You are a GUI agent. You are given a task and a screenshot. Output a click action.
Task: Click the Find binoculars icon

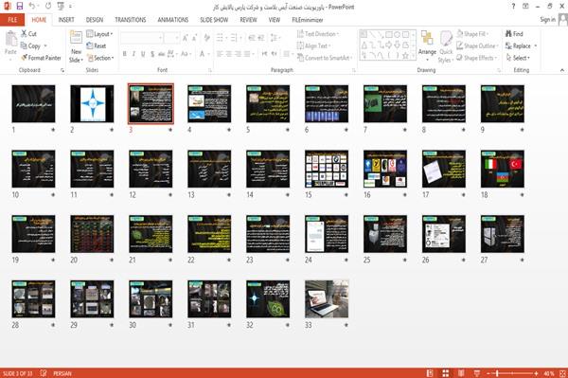point(508,34)
